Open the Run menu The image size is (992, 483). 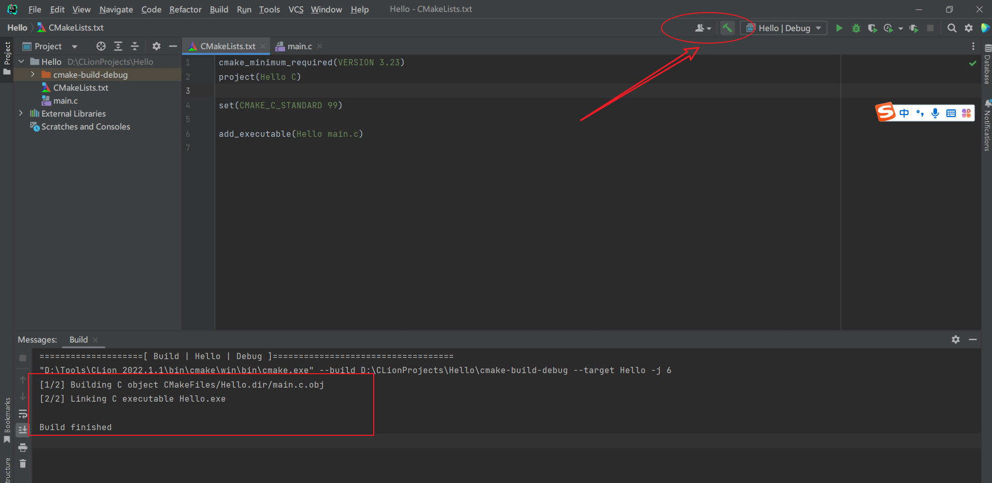point(244,9)
